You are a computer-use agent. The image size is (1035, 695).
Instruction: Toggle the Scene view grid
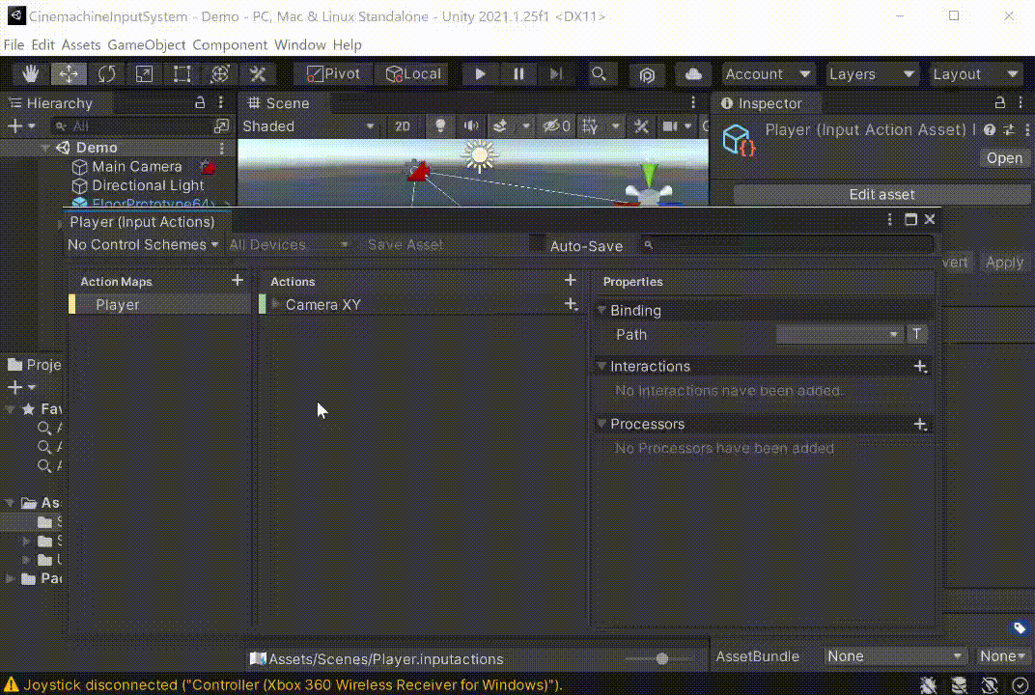point(590,126)
